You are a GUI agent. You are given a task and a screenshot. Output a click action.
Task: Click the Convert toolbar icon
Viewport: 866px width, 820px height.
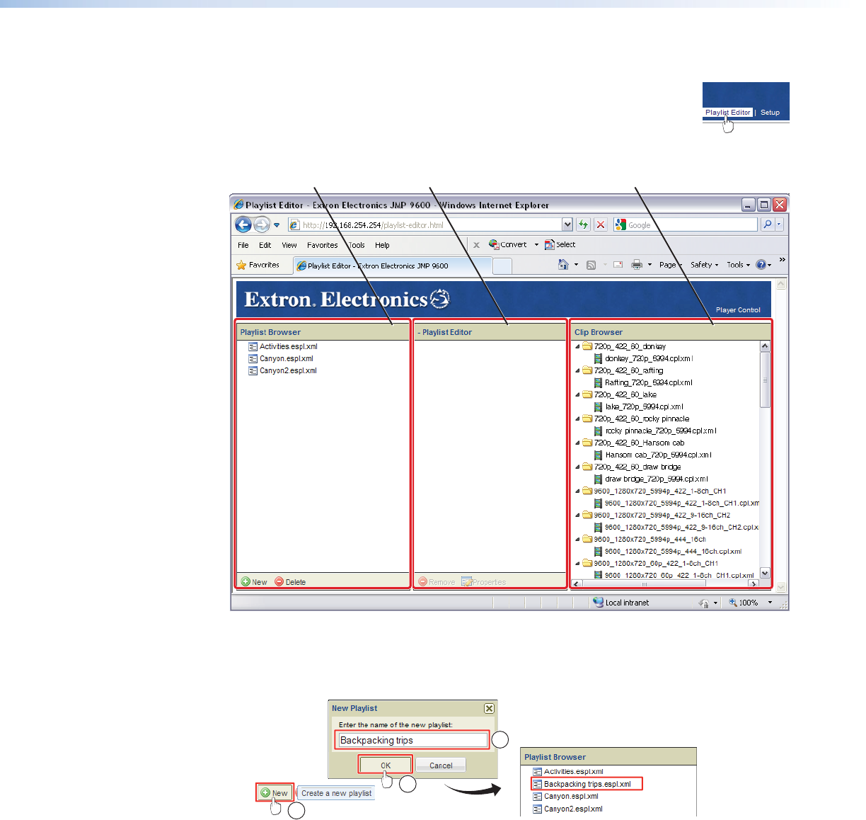coord(494,244)
